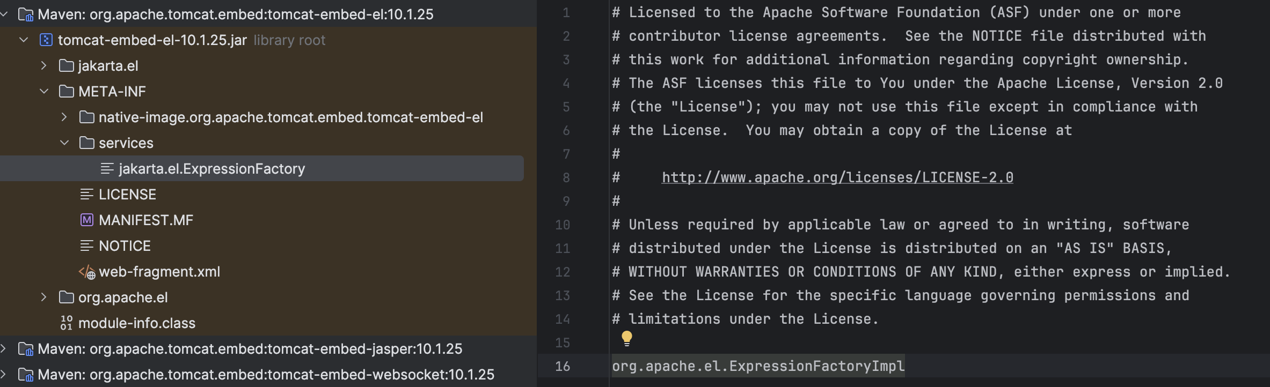Click the module-info.class binary file icon
Screen dimensions: 1270x387
coord(66,323)
